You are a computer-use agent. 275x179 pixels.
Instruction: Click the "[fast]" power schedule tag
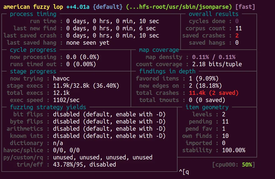245,7
